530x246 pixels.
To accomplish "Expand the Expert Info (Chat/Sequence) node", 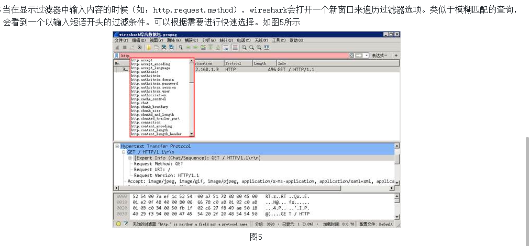I will [x=130, y=158].
